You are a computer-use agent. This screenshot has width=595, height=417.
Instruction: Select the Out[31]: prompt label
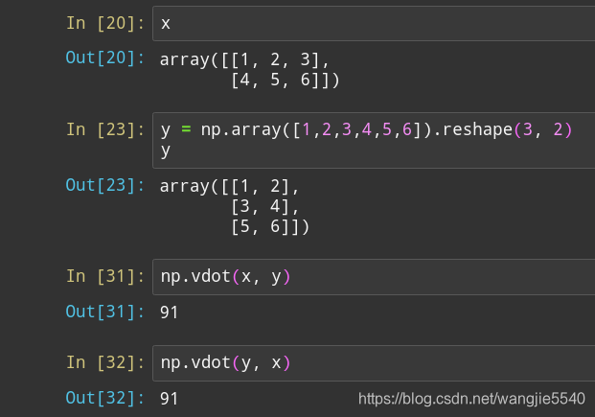(105, 312)
